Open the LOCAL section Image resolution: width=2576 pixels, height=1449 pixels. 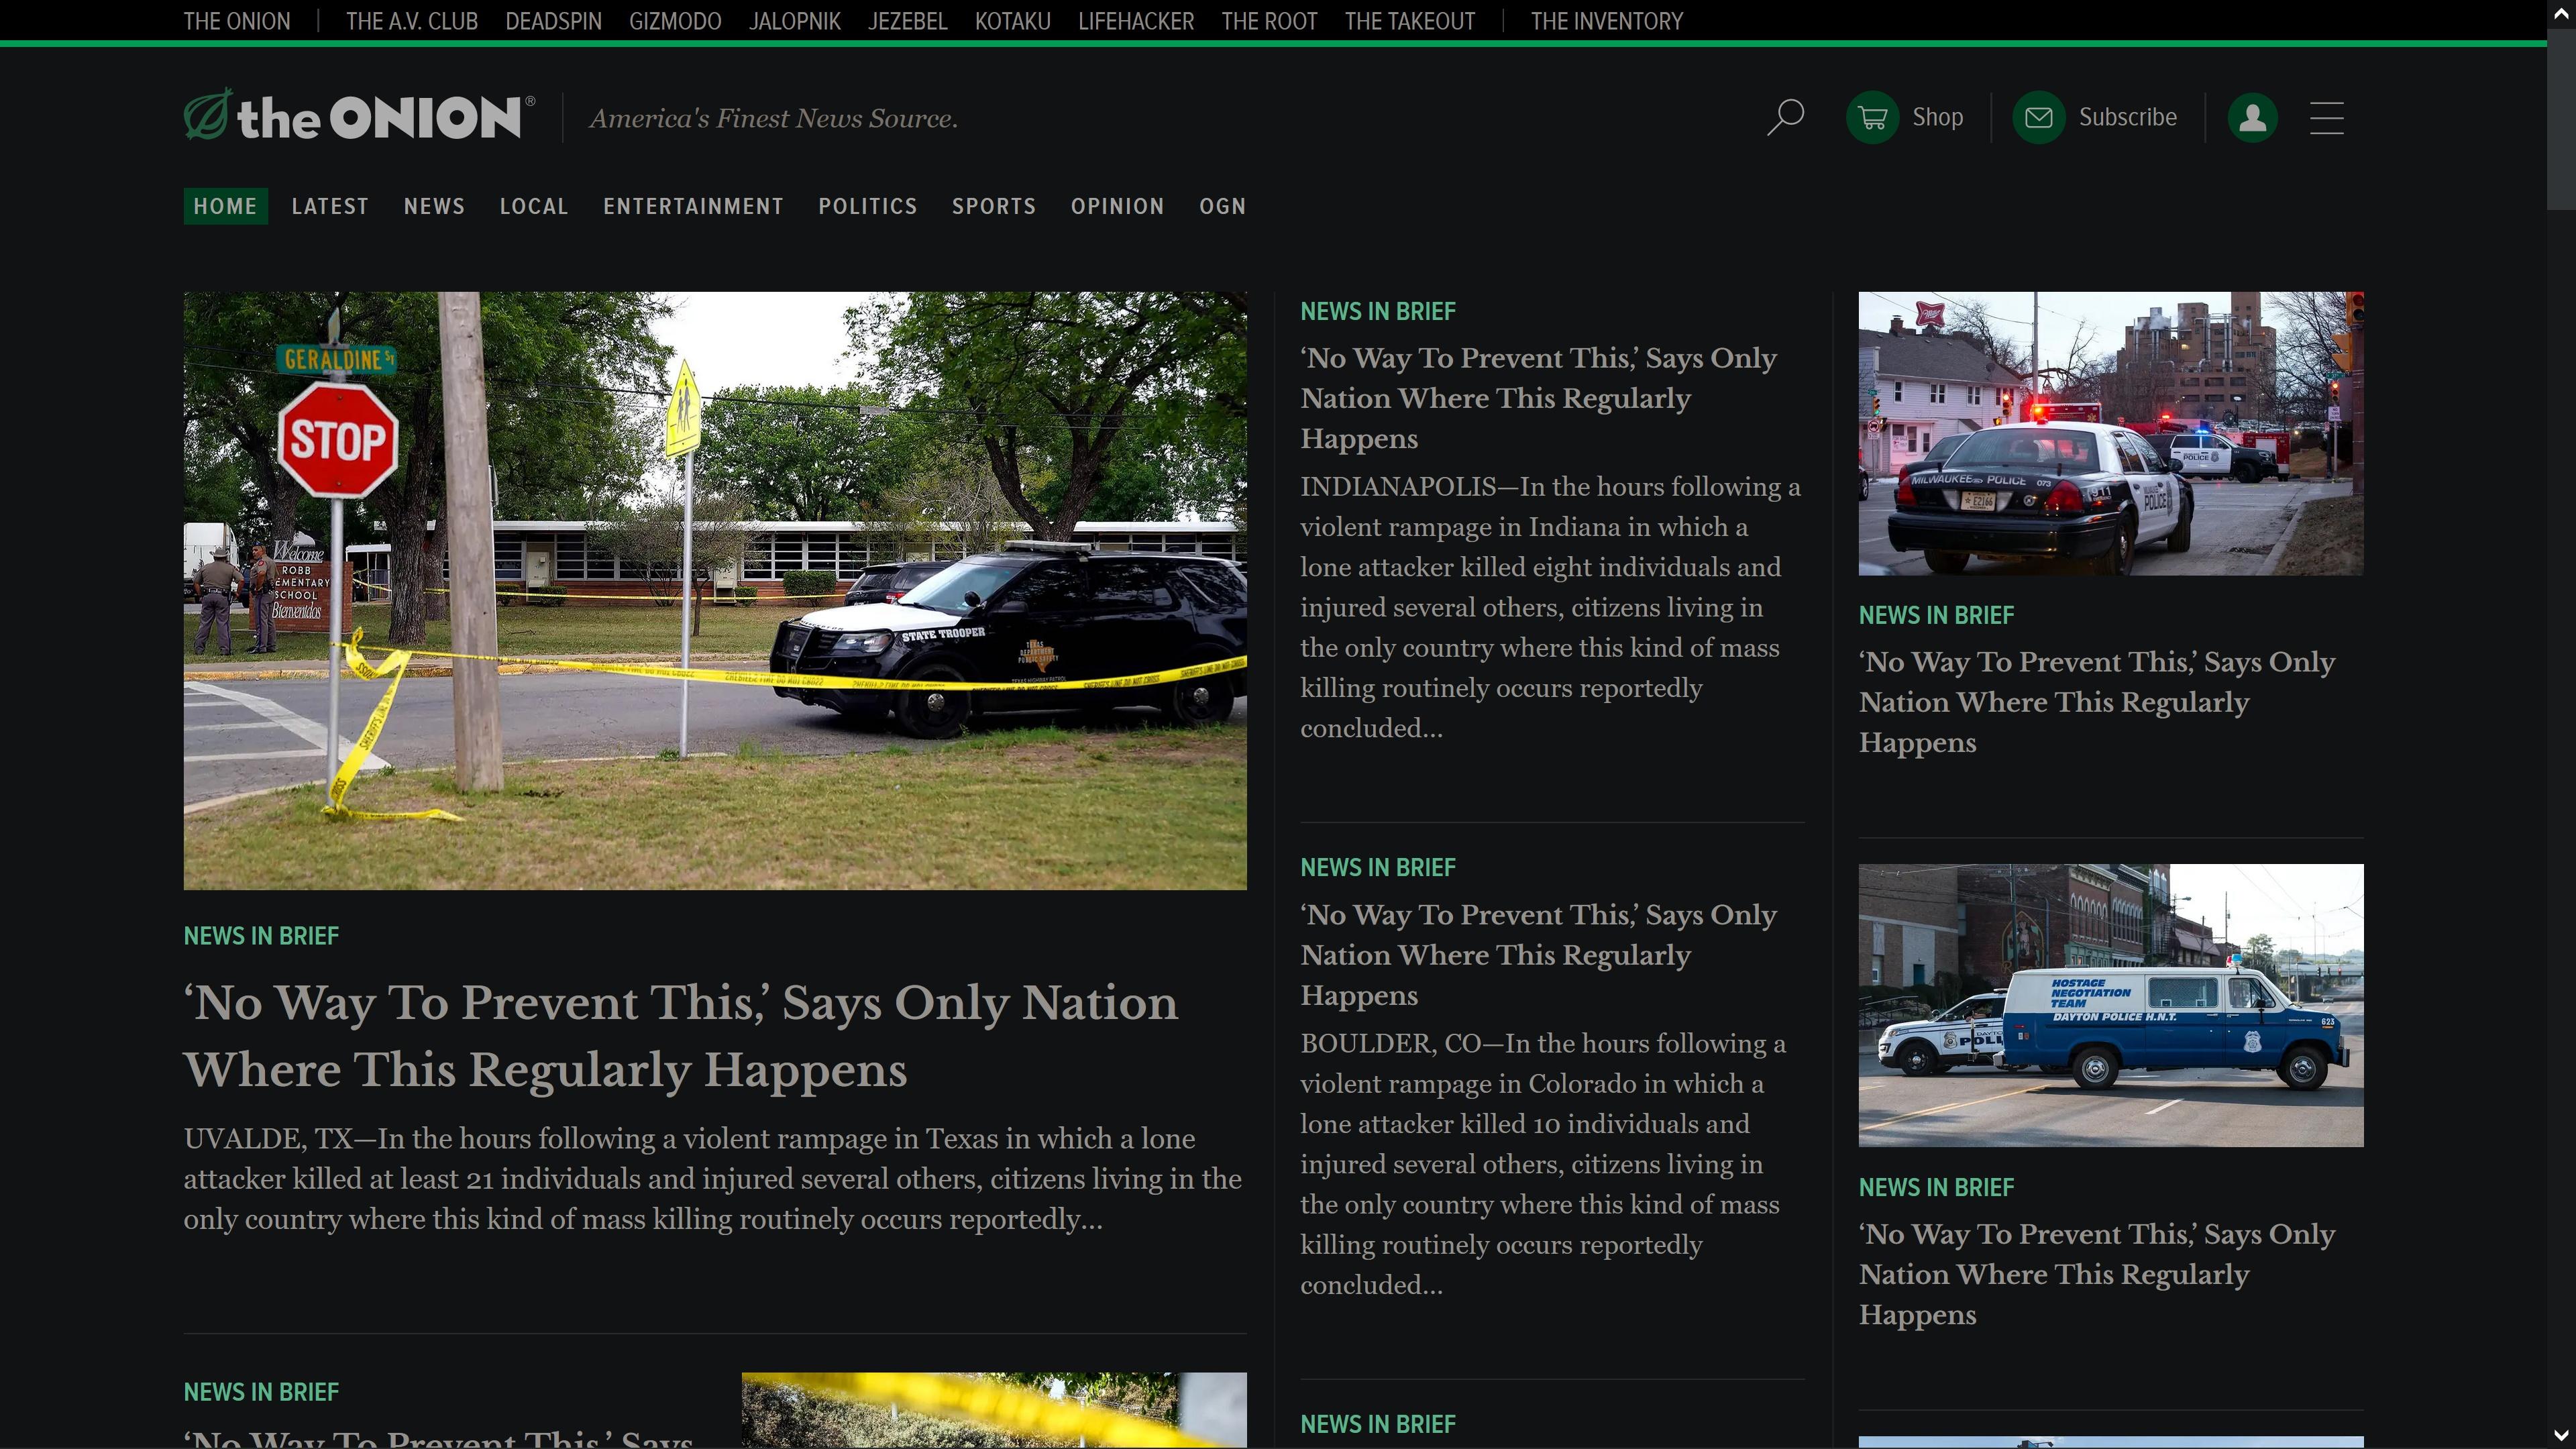(x=534, y=206)
